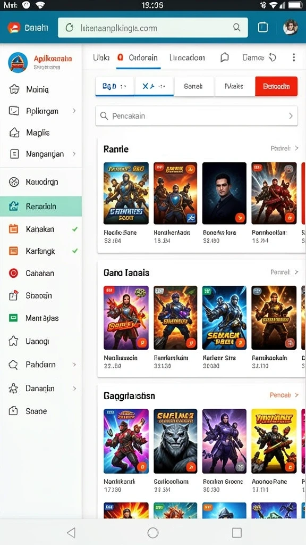Open the orange Pencab link

click(x=284, y=395)
